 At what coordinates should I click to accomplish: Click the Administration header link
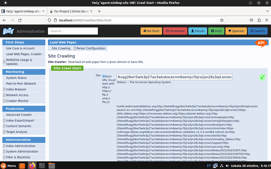click(31, 32)
